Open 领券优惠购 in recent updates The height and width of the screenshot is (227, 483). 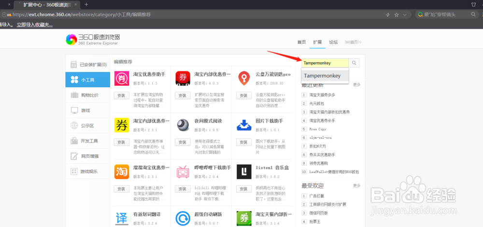(318, 163)
